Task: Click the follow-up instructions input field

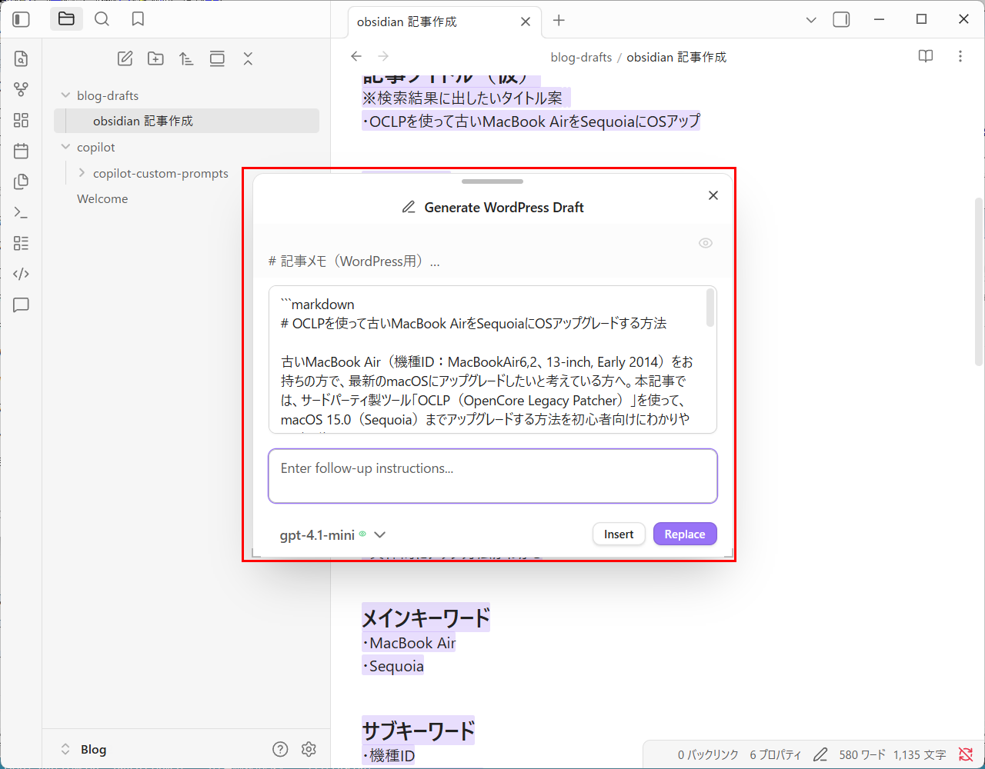Action: (x=492, y=475)
